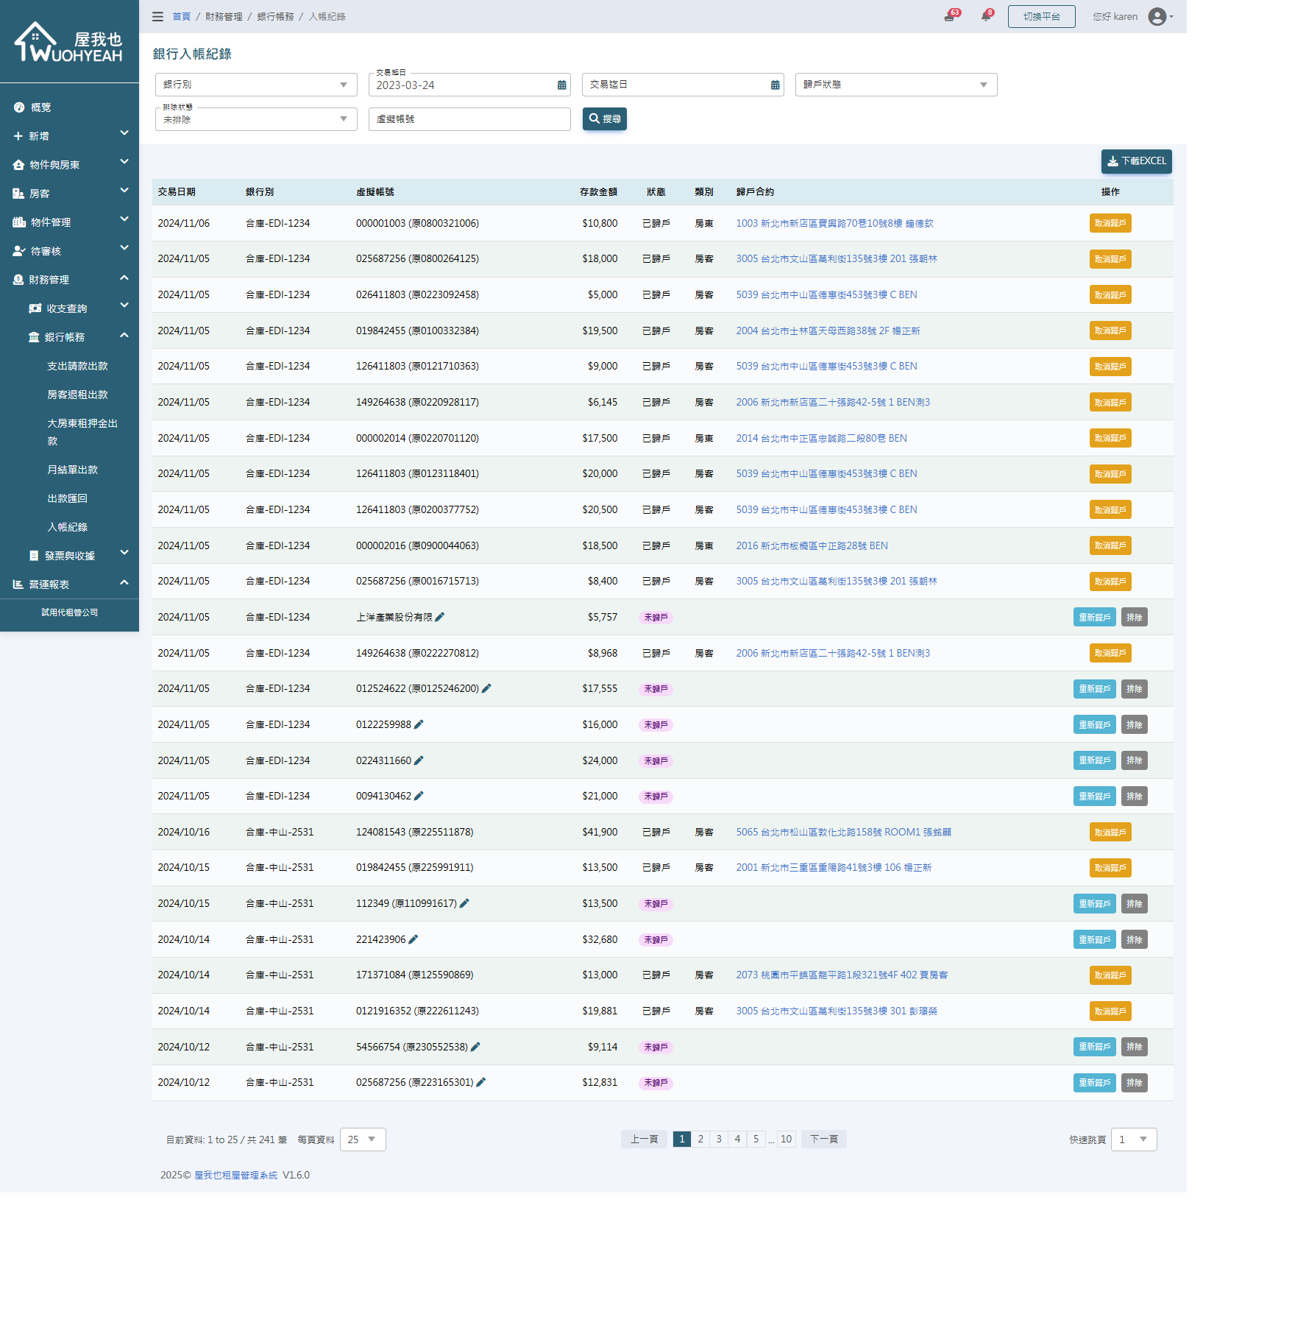Click edit pencil next to 0122259988
The image size is (1306, 1325).
click(419, 724)
